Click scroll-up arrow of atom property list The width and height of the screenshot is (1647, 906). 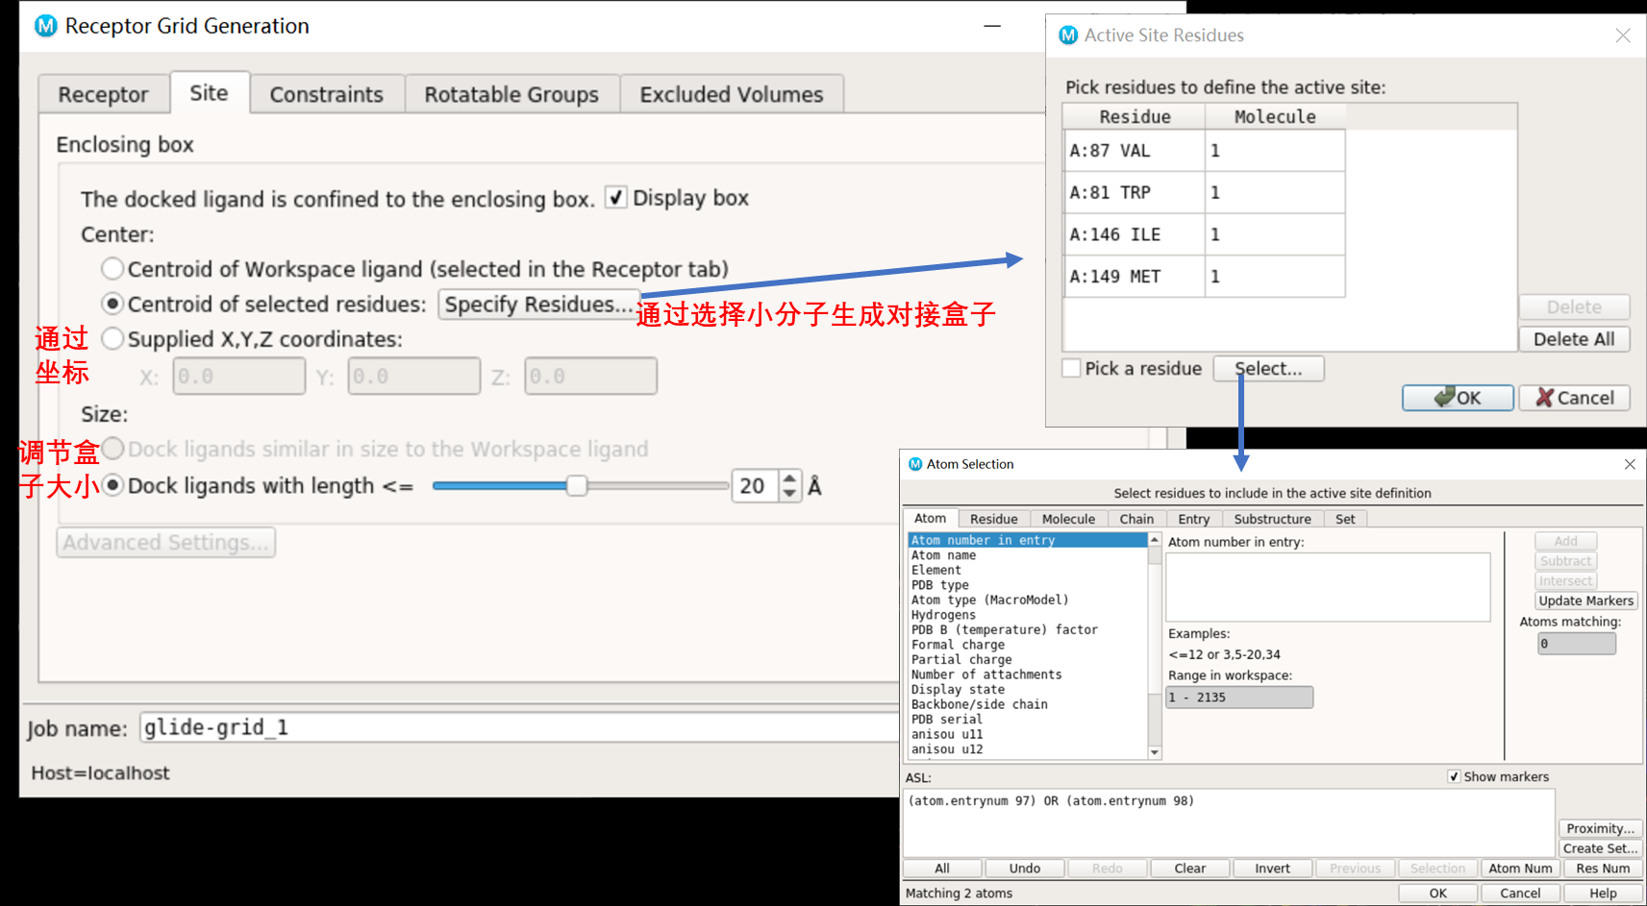pos(1155,540)
